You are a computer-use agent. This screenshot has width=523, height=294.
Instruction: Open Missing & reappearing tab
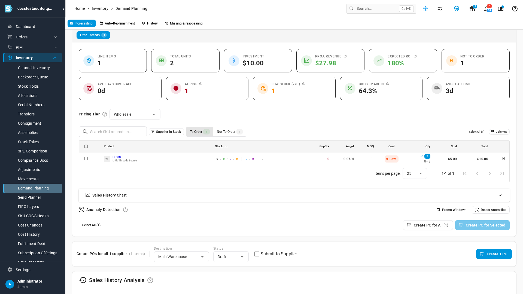(184, 23)
